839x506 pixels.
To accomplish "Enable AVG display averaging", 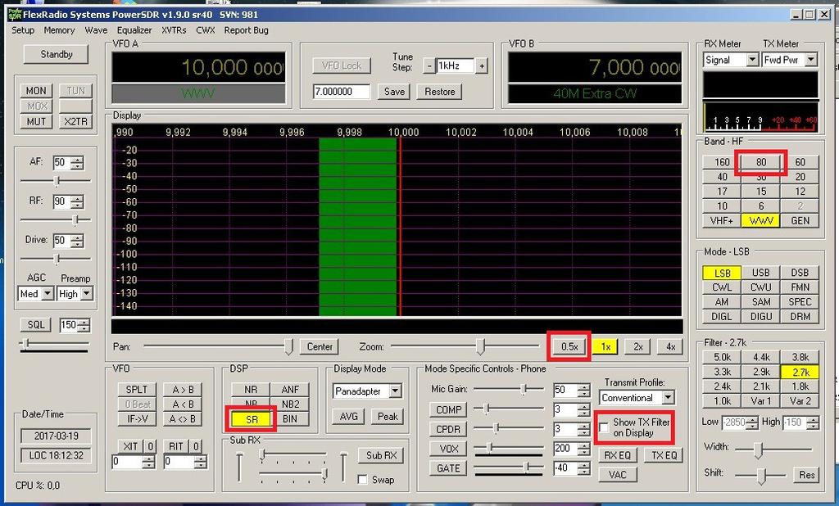I will pos(349,416).
